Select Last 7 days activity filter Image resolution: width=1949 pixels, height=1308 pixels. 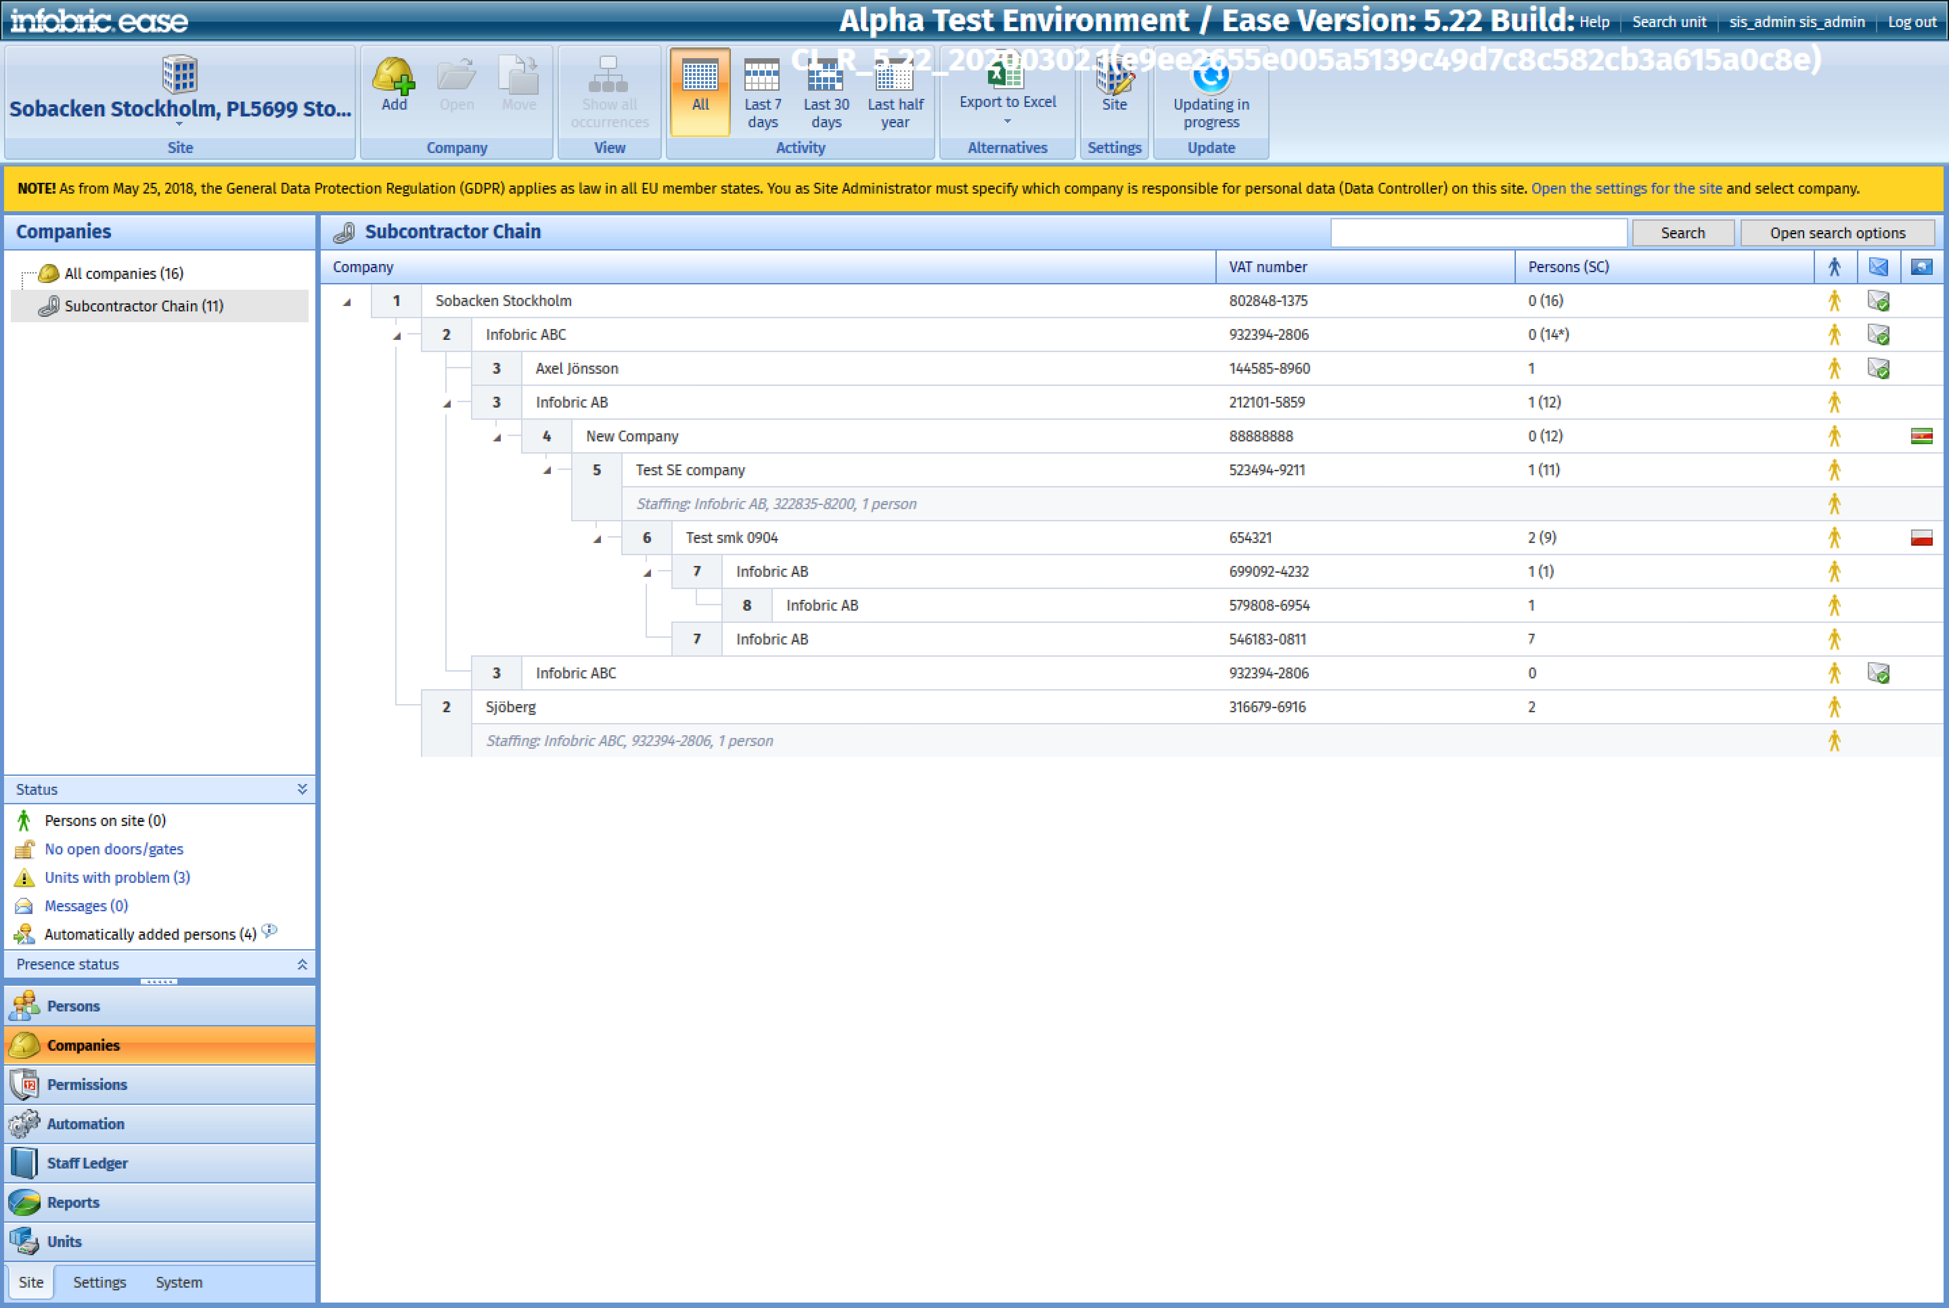point(762,92)
